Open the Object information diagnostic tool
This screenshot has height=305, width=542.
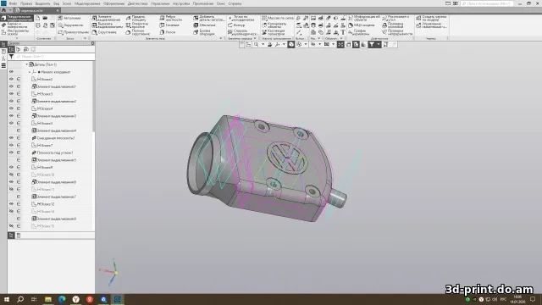[364, 18]
